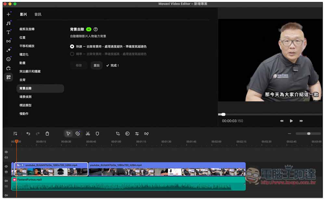Open the Sounds music note panel
The height and width of the screenshot is (200, 325).
click(x=8, y=23)
